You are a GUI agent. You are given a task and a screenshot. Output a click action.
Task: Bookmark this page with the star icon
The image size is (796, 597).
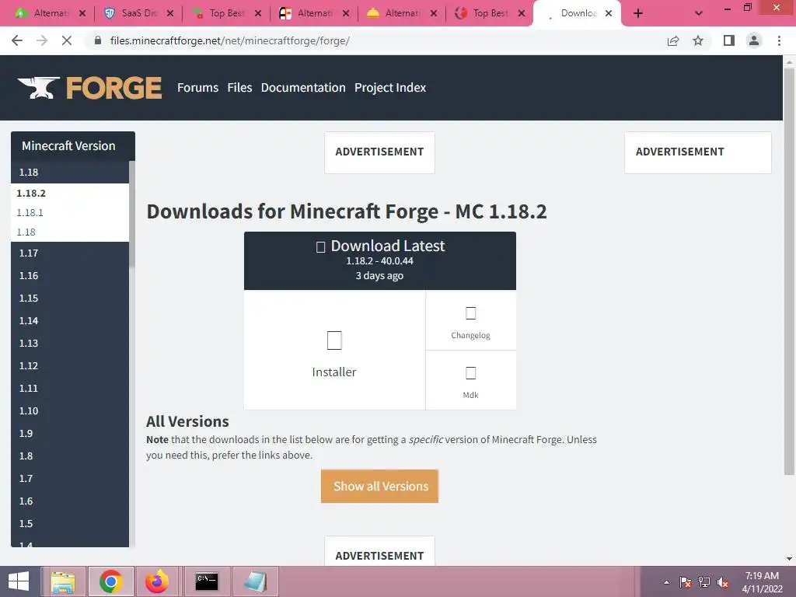(x=698, y=40)
